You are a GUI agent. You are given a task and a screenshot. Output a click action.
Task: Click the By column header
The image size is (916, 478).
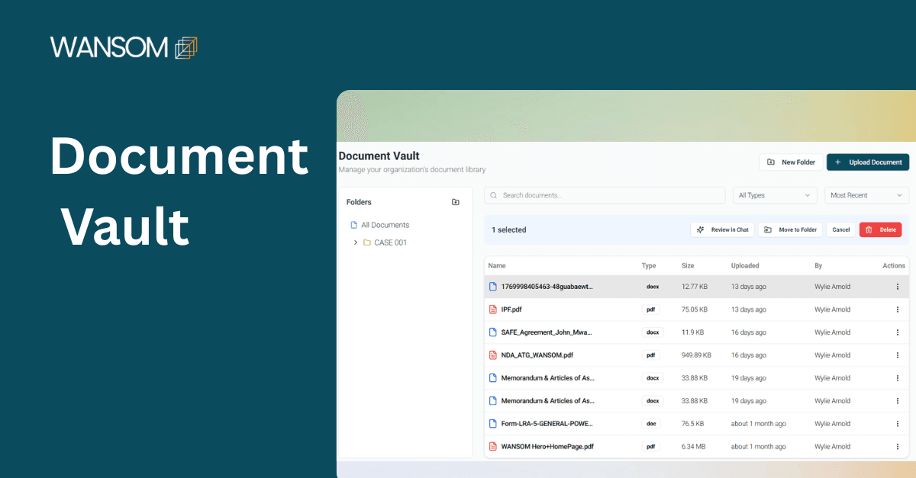click(x=818, y=266)
